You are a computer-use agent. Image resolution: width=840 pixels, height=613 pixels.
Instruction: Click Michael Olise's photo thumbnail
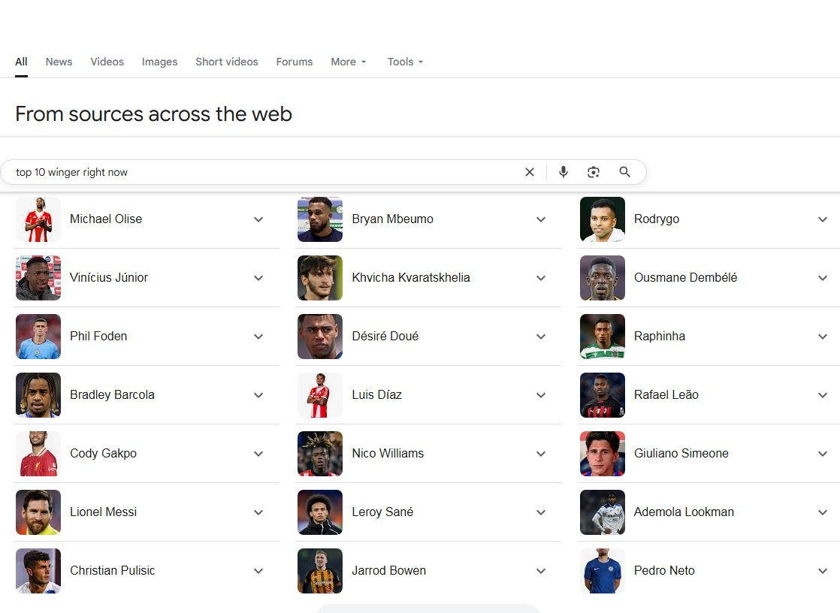[38, 219]
